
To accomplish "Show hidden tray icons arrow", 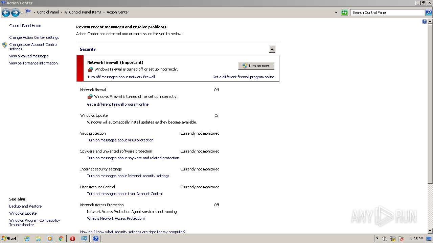I will tap(377, 239).
